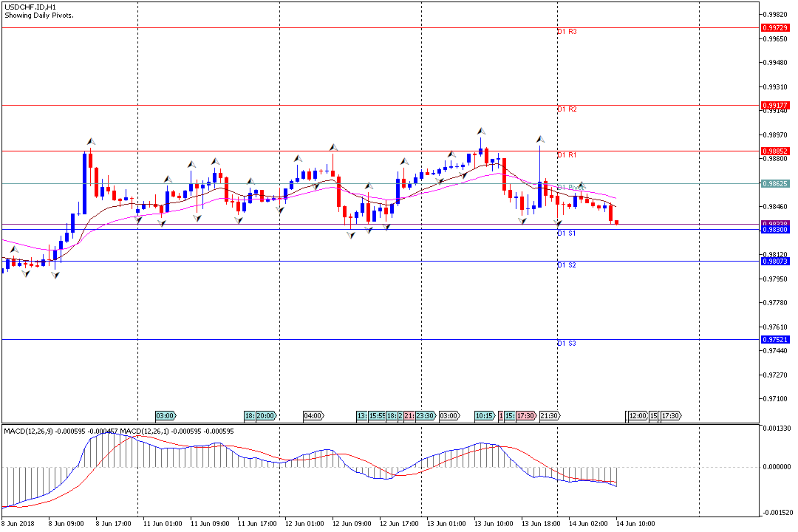Click the '8 Jun 17:00' time axis label
Screen dimensions: 798x532
[114, 523]
